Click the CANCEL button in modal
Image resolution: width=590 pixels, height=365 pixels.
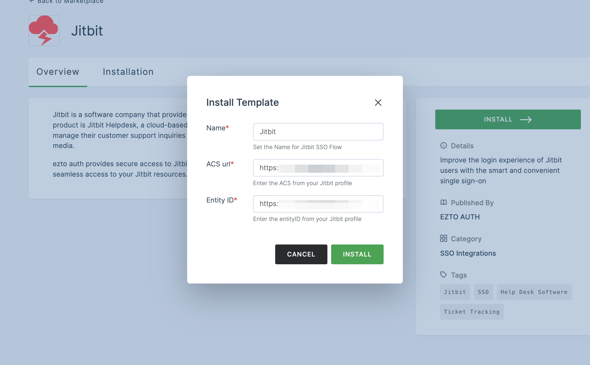[x=301, y=254]
